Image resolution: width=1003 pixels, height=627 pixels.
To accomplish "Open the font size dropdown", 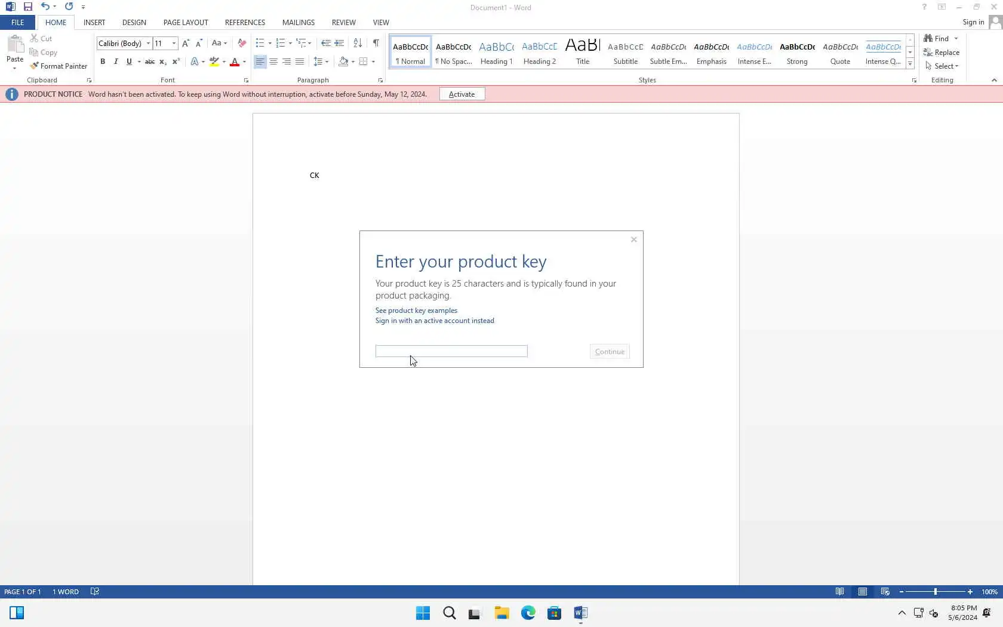I will 174,43.
